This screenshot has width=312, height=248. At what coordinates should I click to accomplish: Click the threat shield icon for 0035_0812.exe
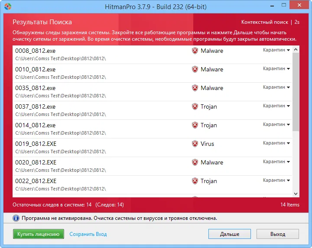coord(195,88)
